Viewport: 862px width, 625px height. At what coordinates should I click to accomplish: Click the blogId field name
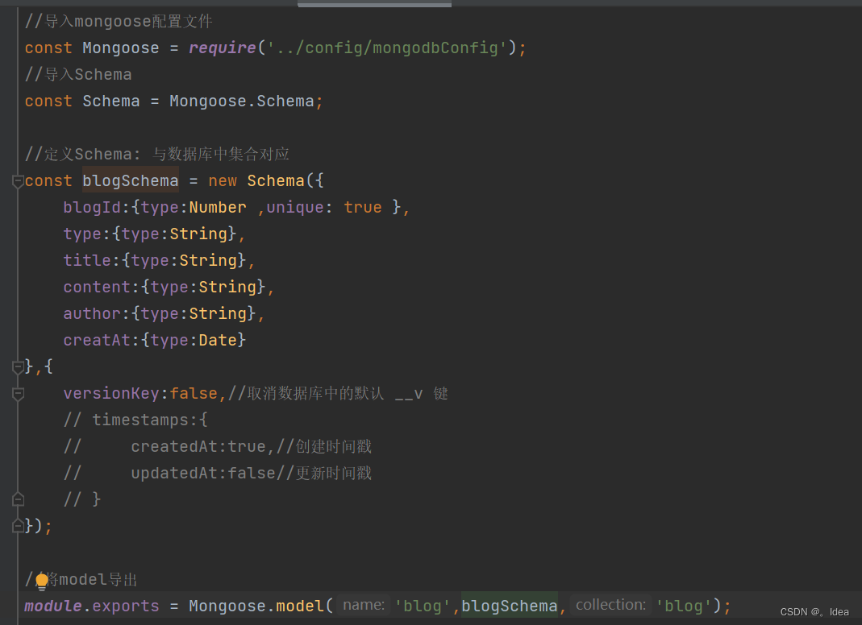[x=92, y=208]
